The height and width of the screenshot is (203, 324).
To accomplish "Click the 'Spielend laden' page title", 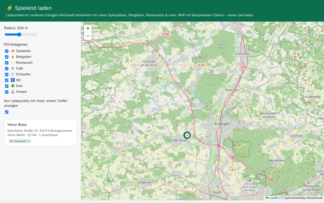I will (33, 8).
